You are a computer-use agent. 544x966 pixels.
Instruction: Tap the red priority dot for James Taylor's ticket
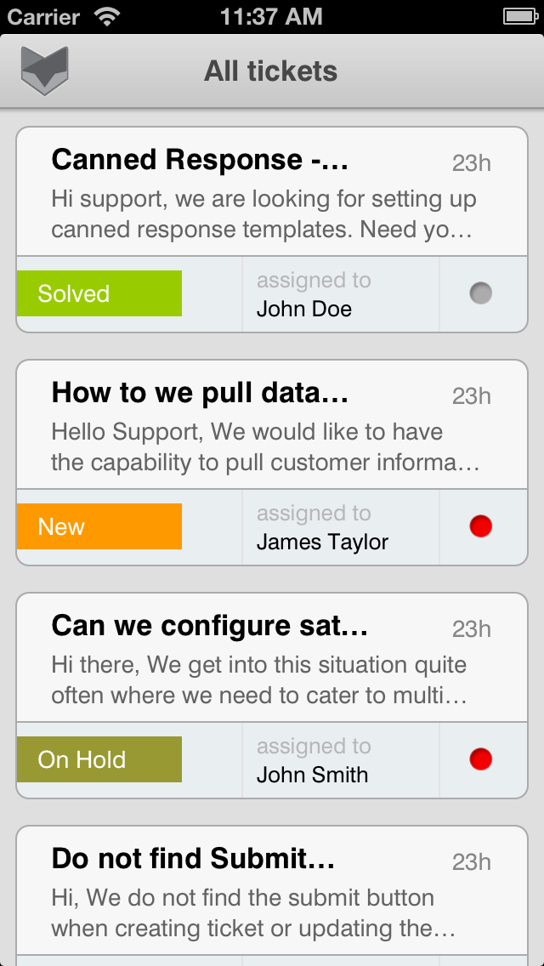pos(481,526)
